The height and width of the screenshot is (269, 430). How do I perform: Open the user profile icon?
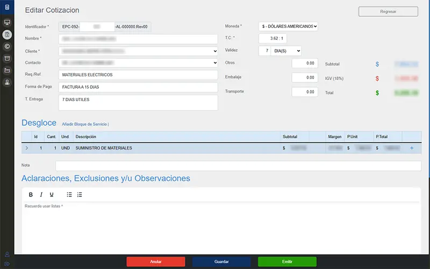tap(7, 254)
